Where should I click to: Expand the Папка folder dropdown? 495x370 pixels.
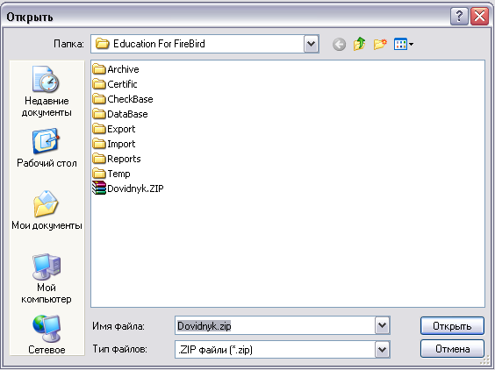[312, 44]
